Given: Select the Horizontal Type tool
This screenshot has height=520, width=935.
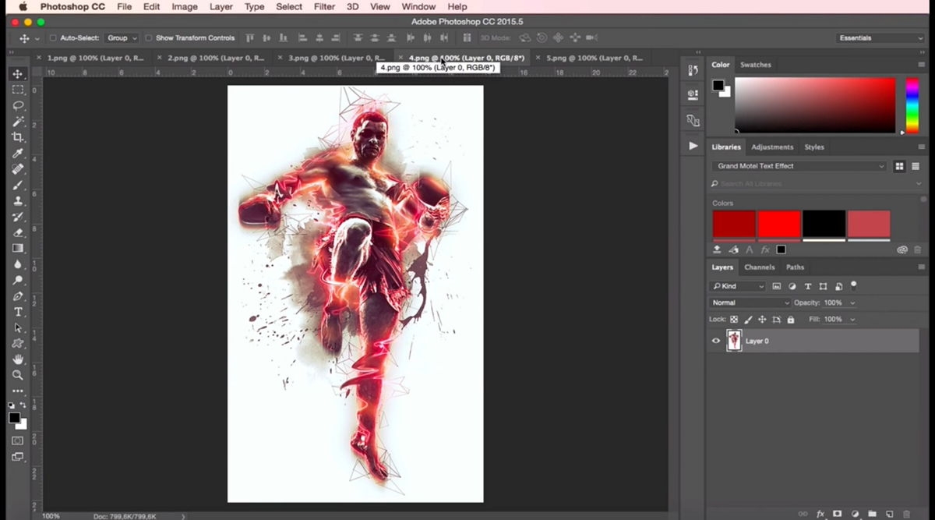Looking at the screenshot, I should [17, 312].
